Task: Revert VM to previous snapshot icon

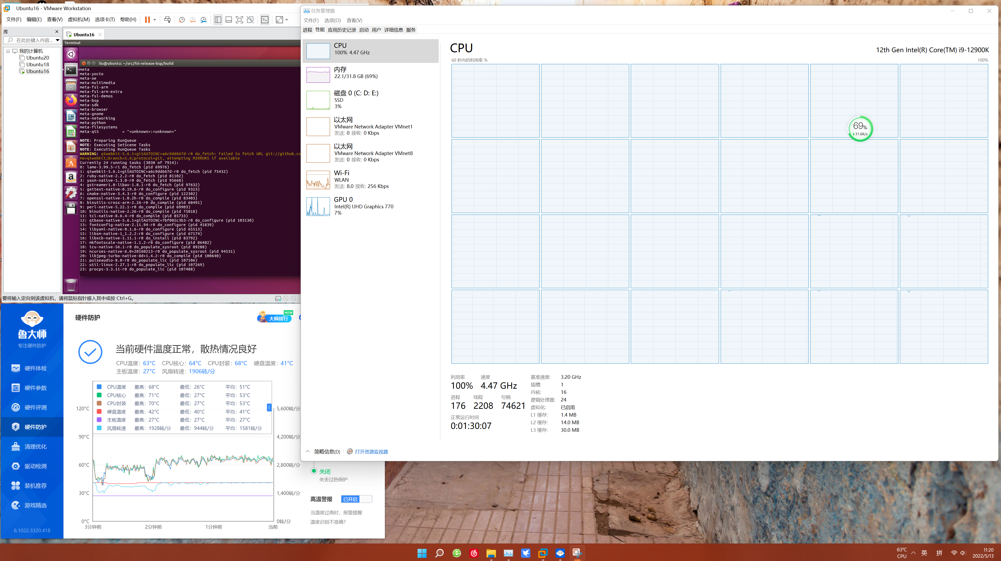Action: (x=193, y=20)
